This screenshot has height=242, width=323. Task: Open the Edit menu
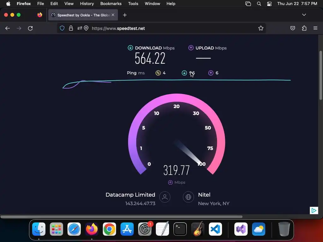(54, 4)
